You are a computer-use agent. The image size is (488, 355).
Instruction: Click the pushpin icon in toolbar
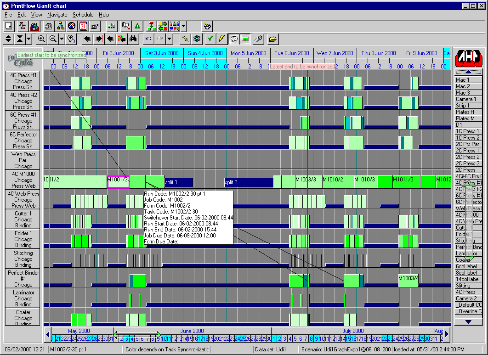(185, 39)
